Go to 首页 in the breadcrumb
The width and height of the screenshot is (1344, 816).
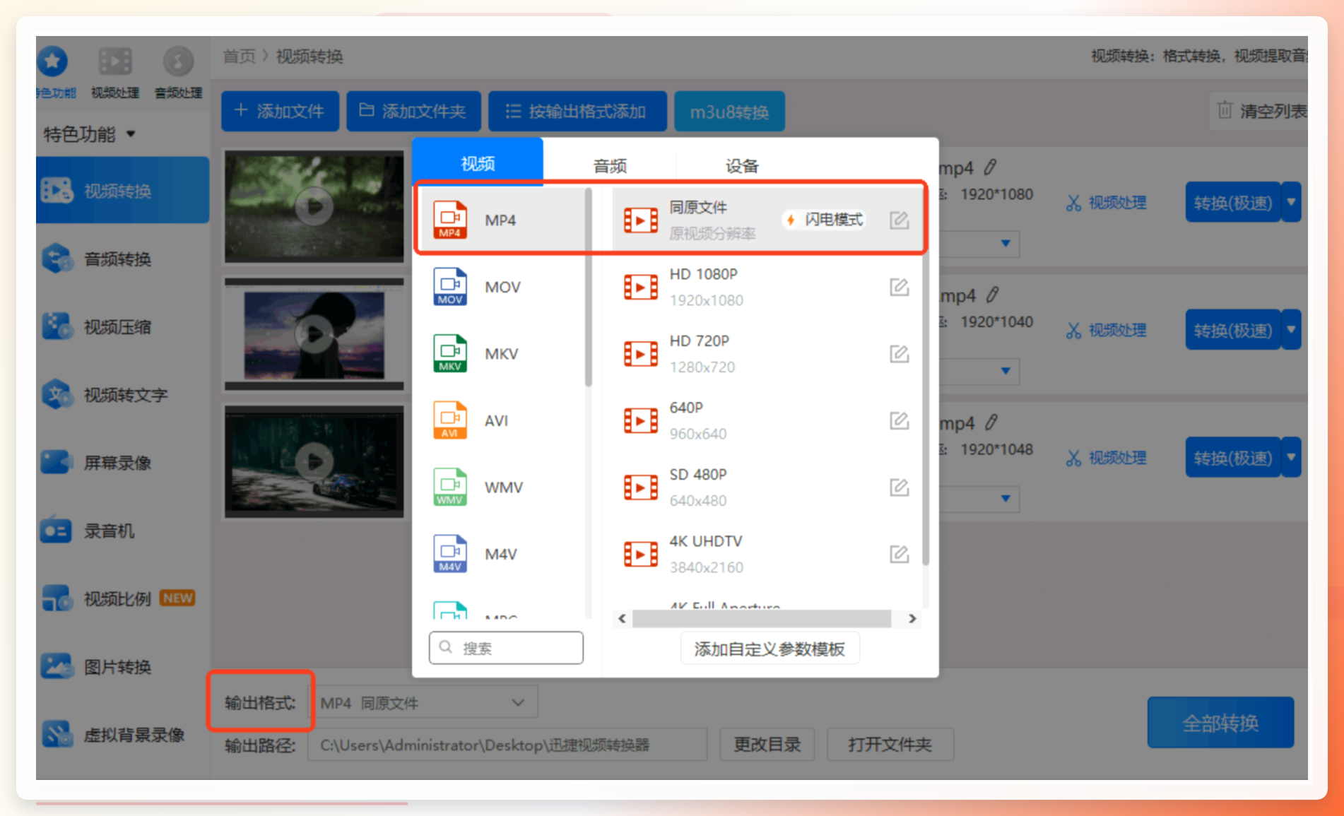point(240,57)
